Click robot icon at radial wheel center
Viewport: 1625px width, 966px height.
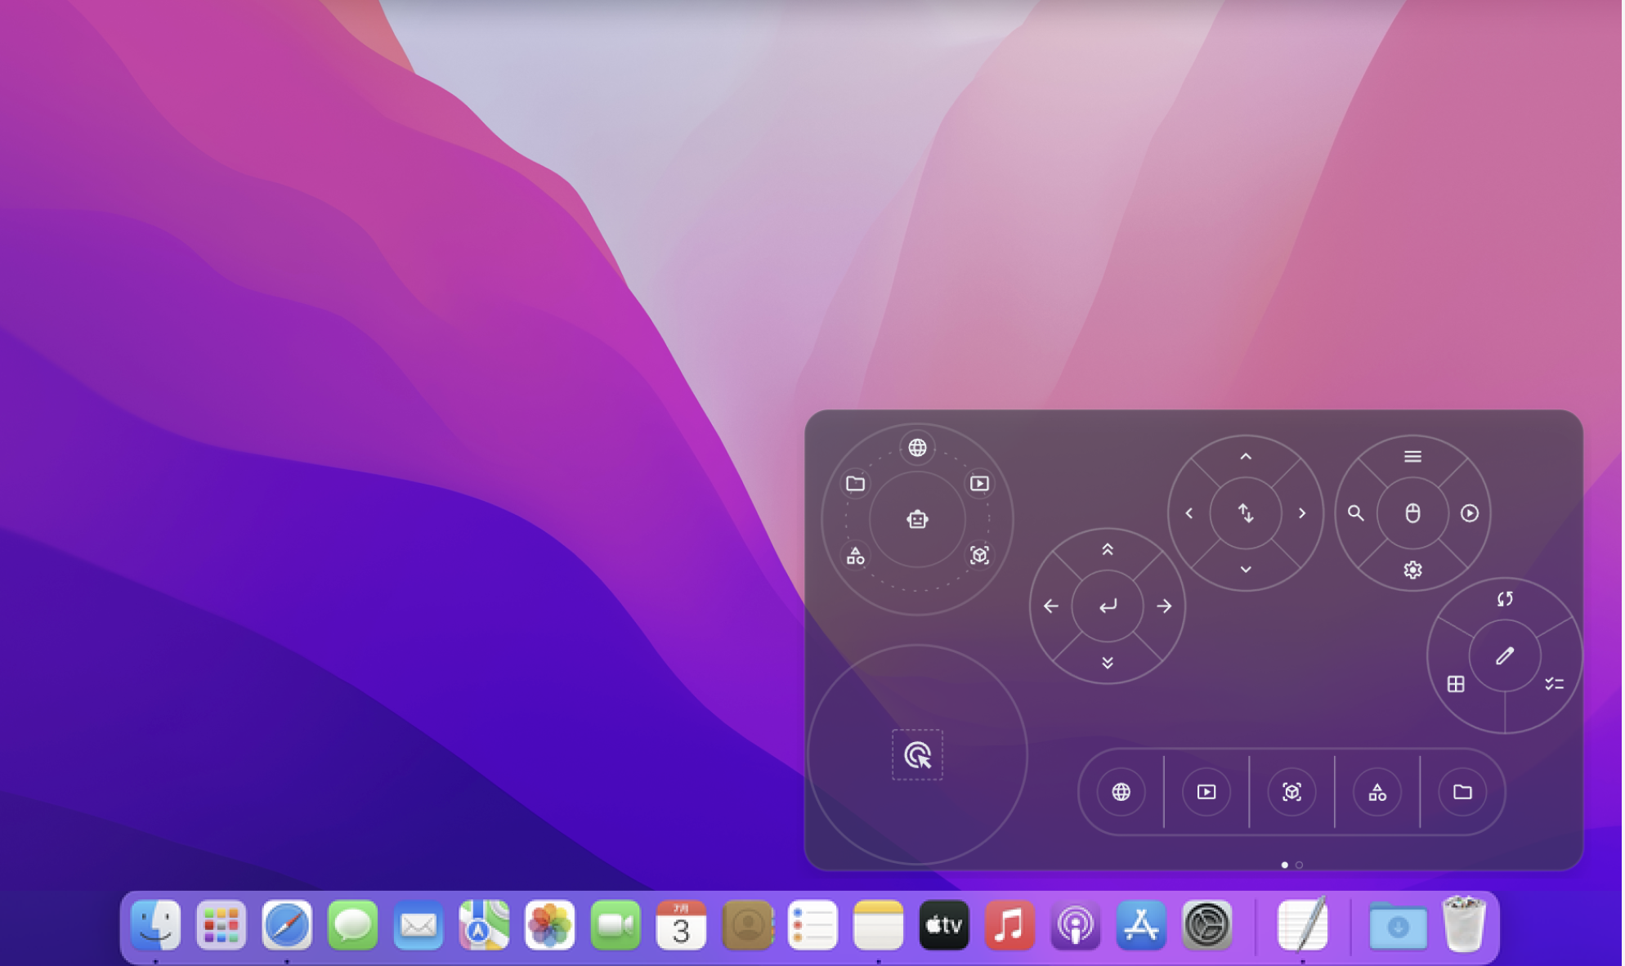(919, 520)
